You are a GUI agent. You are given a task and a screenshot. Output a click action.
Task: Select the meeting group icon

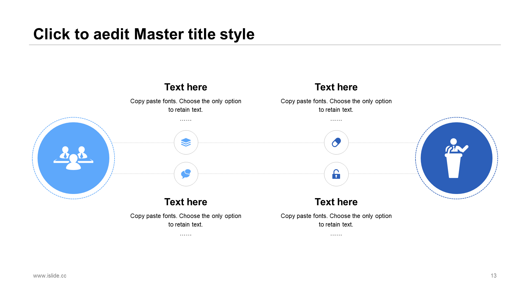pos(73,158)
